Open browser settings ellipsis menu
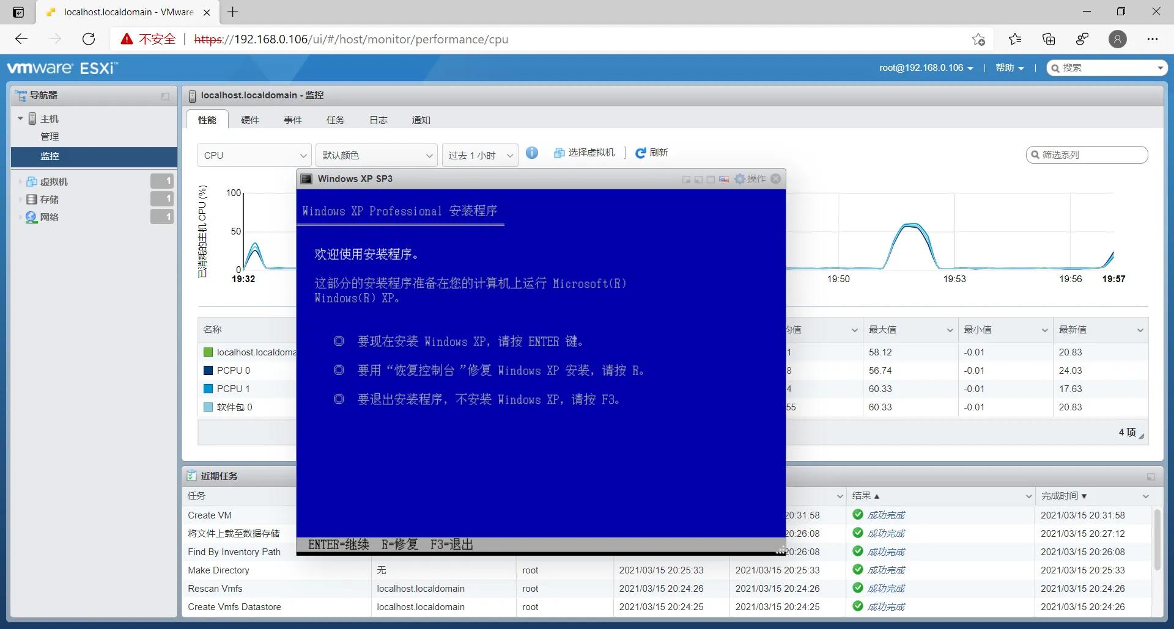This screenshot has width=1174, height=629. click(1153, 39)
